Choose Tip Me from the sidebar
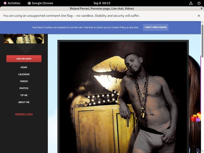 (x=24, y=95)
